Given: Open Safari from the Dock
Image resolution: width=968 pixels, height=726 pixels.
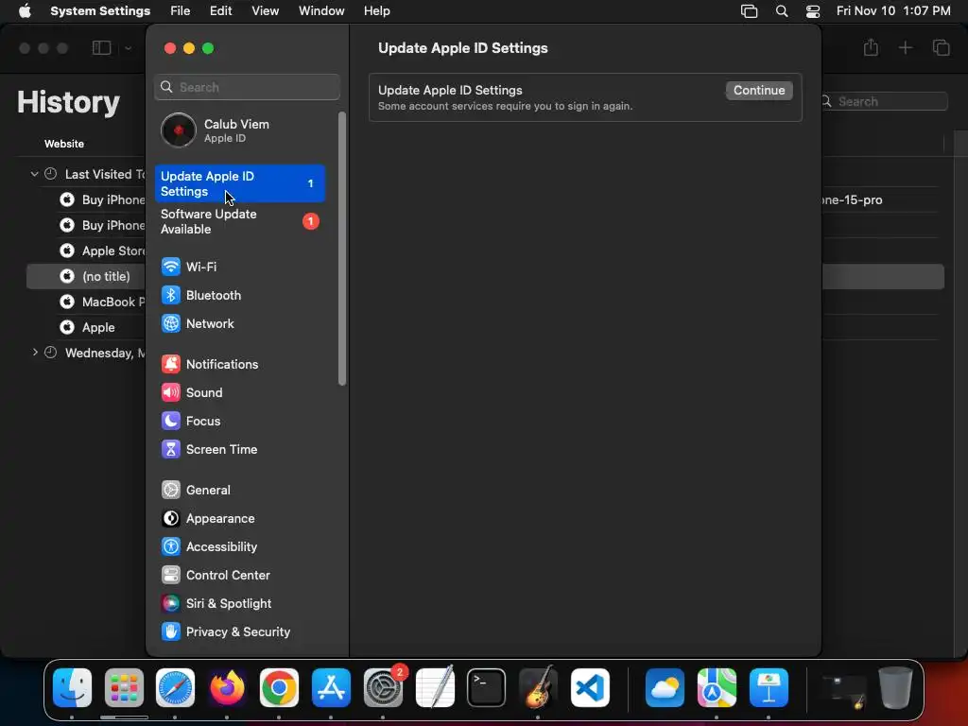Looking at the screenshot, I should [175, 688].
